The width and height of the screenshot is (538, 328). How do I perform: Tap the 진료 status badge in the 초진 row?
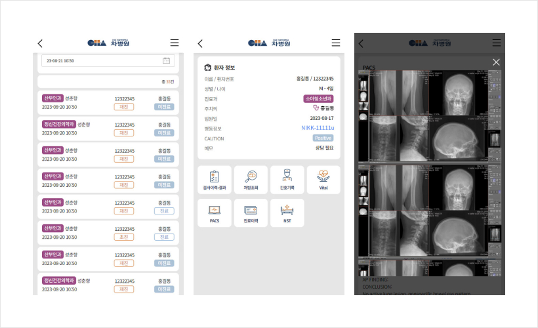click(164, 237)
